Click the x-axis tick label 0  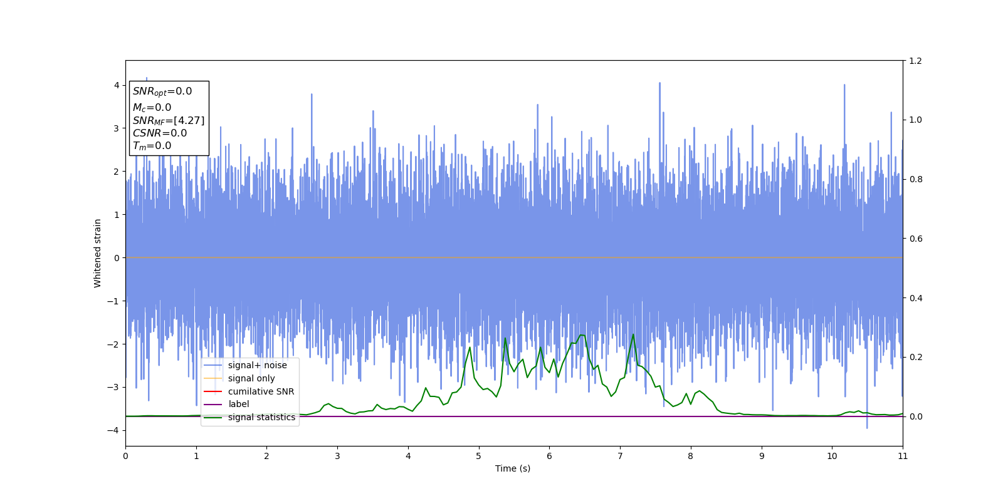click(x=125, y=456)
